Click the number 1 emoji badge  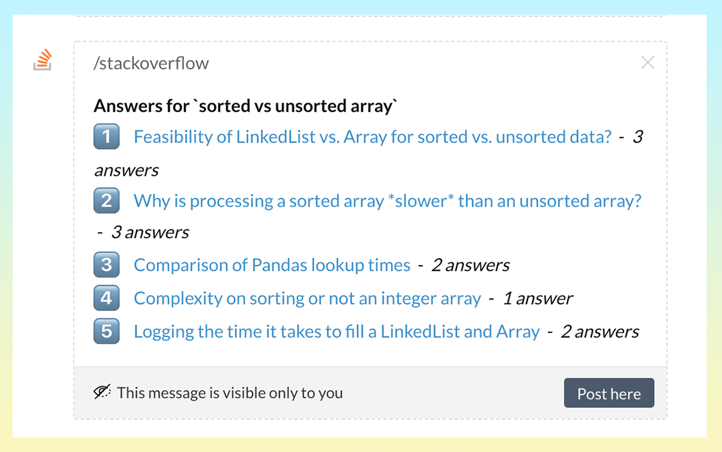point(107,137)
